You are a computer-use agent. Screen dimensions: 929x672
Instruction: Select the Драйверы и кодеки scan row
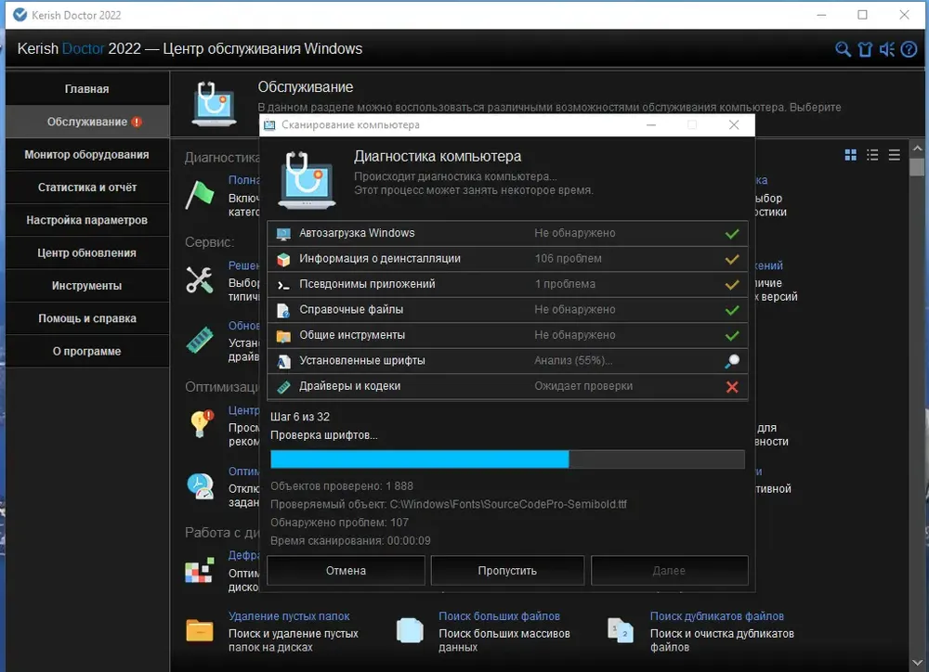click(x=507, y=387)
